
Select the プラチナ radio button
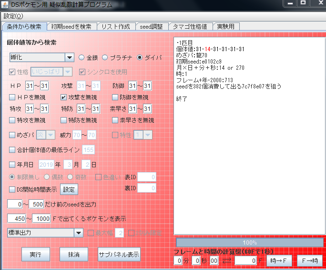105,57
